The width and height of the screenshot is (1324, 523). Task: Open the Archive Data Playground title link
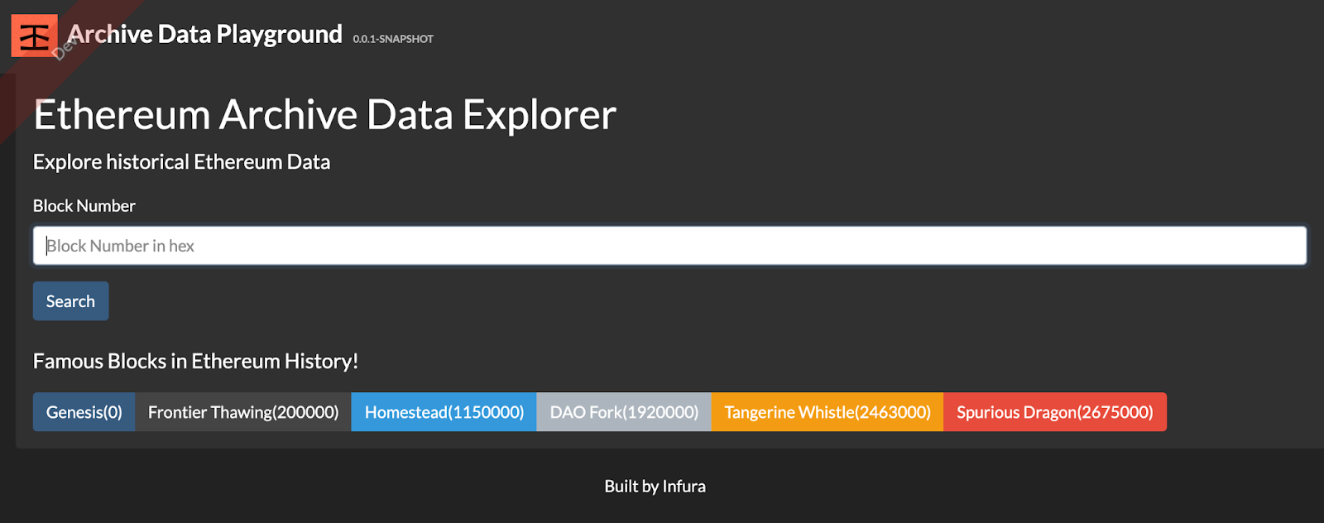click(x=205, y=34)
